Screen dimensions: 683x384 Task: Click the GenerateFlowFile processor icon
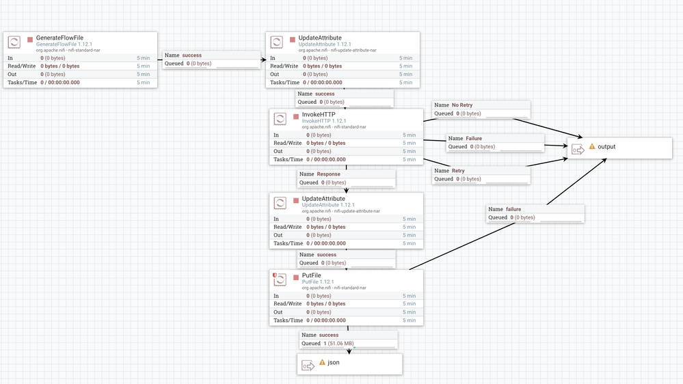pyautogui.click(x=14, y=42)
